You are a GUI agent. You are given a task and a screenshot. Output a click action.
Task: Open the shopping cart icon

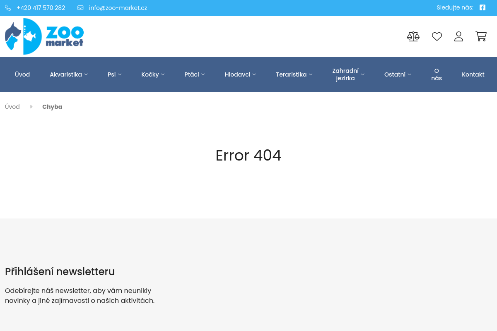pyautogui.click(x=481, y=36)
